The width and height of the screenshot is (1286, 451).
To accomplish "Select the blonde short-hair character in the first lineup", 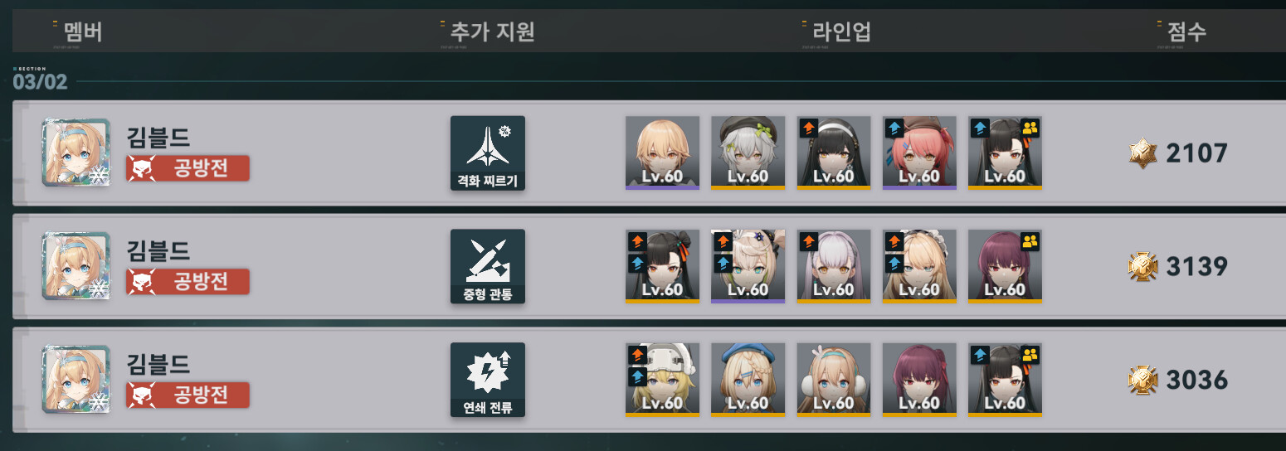I will pyautogui.click(x=662, y=153).
